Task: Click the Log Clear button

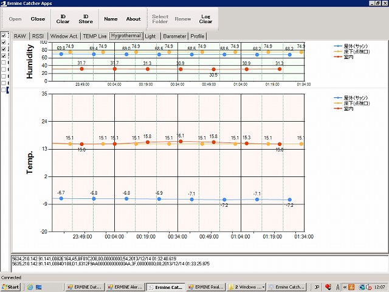Action: pos(206,19)
